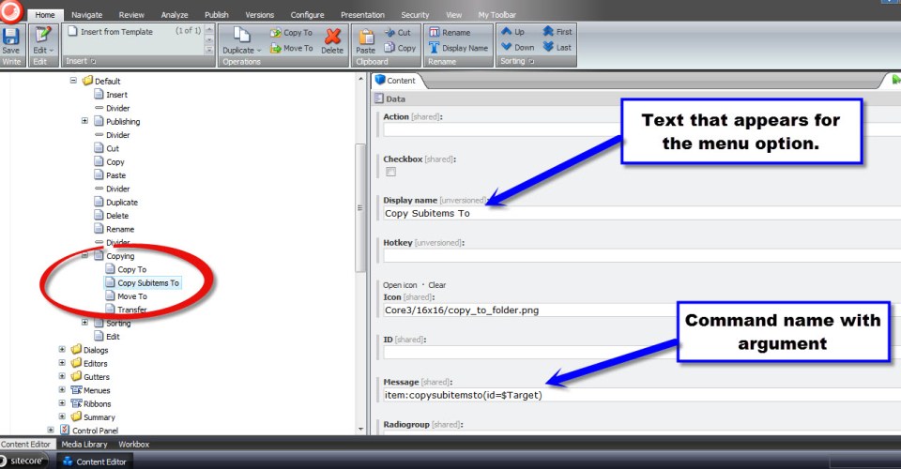This screenshot has width=901, height=469.
Task: Open the My Toolbar tab
Action: (x=497, y=15)
